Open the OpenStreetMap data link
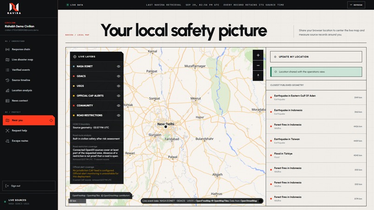The image size is (374, 210). click(249, 201)
